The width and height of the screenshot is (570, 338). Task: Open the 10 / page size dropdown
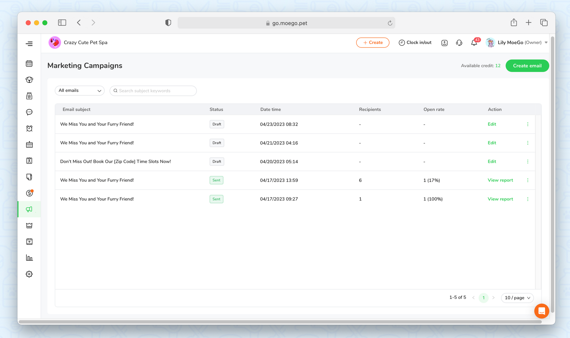click(517, 298)
